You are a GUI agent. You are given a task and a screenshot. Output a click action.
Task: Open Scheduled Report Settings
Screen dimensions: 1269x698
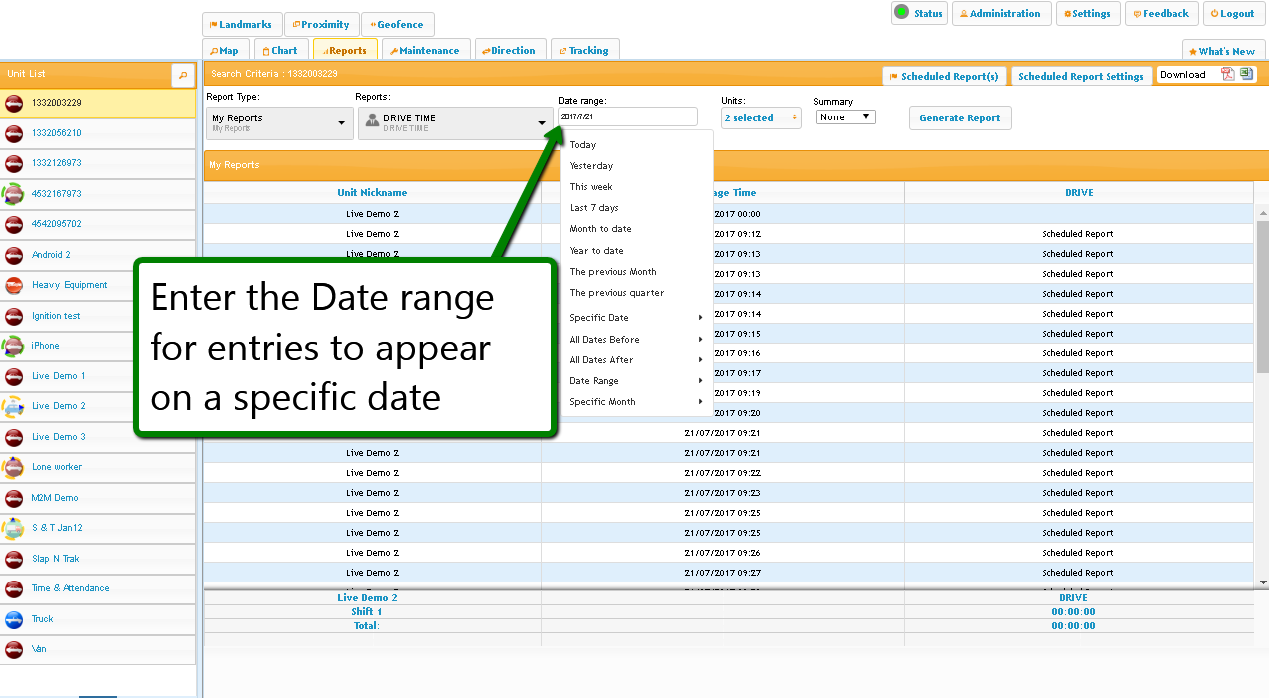pos(1081,77)
